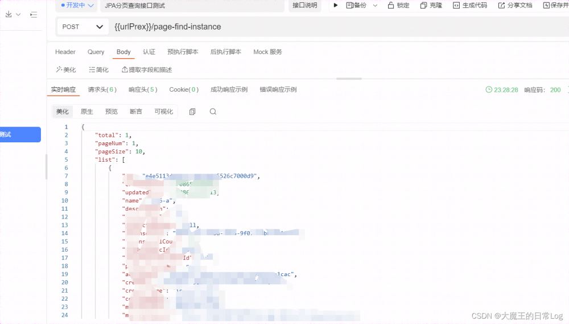
Task: Click the 生成代码 generate code button
Action: (470, 5)
